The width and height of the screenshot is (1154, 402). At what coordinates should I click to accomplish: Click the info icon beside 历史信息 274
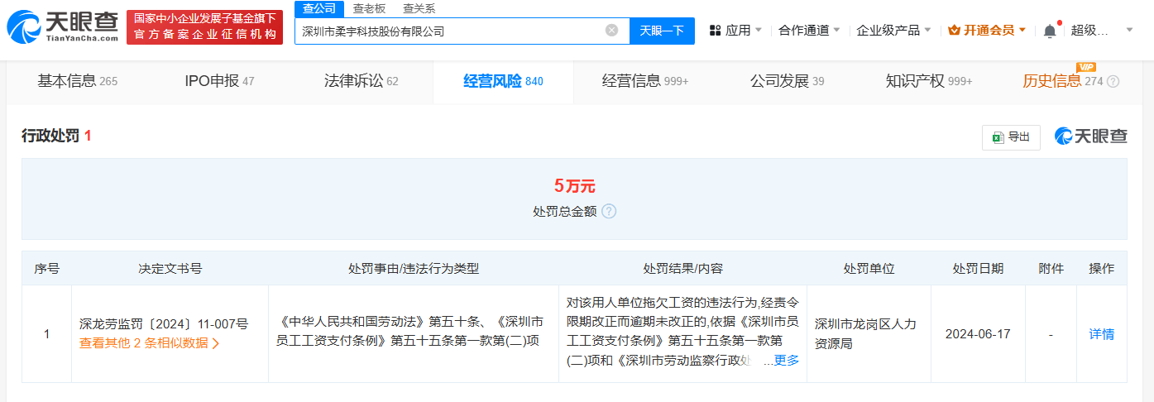1113,81
